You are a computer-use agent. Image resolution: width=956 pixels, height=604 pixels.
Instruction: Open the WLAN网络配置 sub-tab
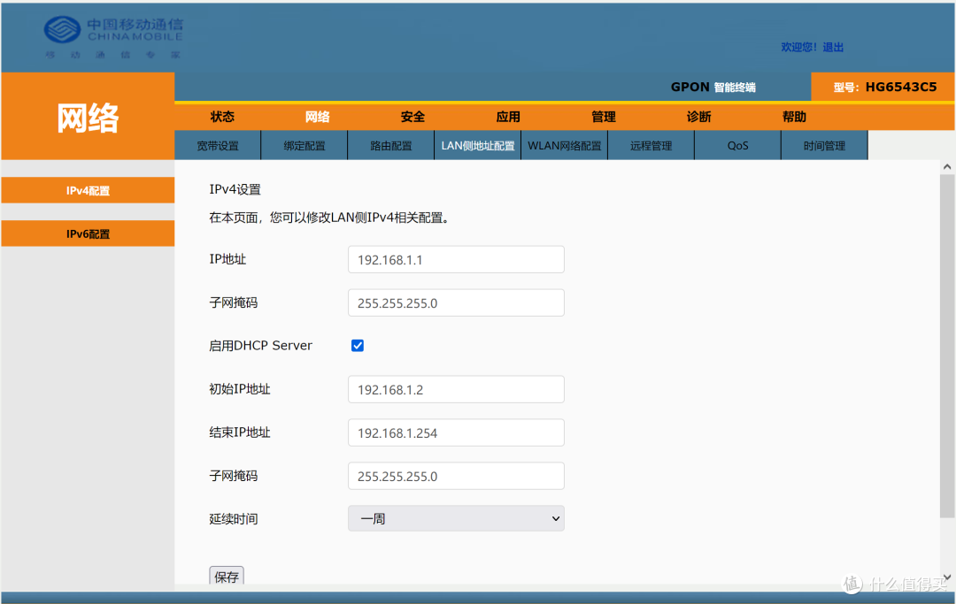564,144
